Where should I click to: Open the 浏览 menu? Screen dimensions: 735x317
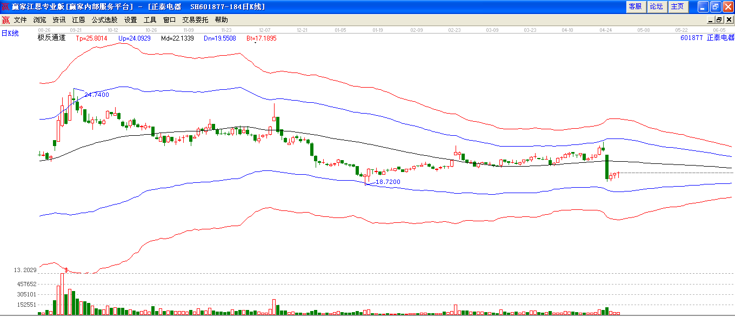40,20
